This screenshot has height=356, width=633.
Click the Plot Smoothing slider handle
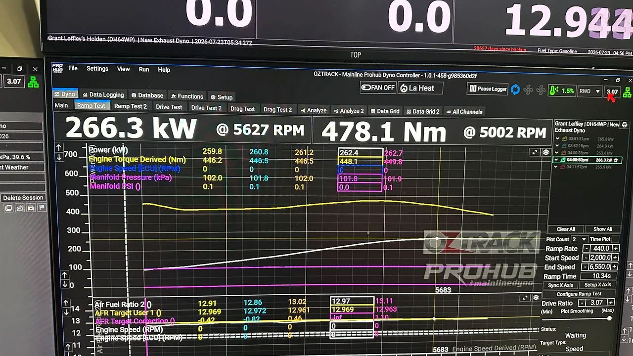coord(609,318)
